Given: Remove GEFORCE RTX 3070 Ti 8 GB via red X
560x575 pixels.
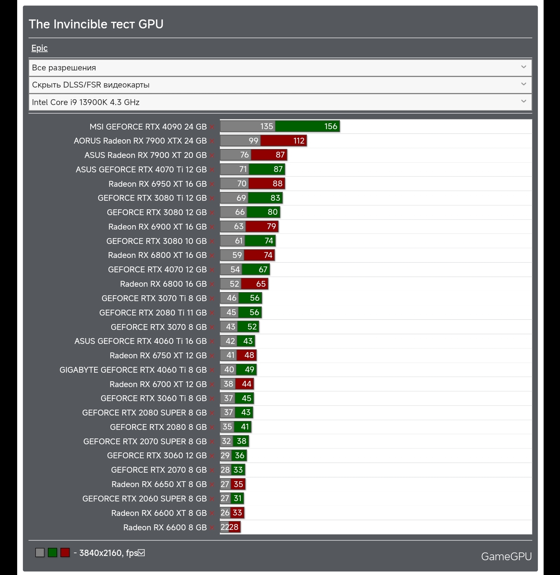Looking at the screenshot, I should tap(212, 299).
